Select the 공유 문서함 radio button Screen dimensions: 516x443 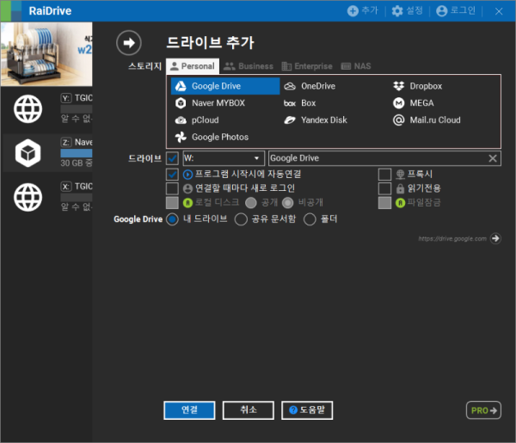[x=241, y=219]
